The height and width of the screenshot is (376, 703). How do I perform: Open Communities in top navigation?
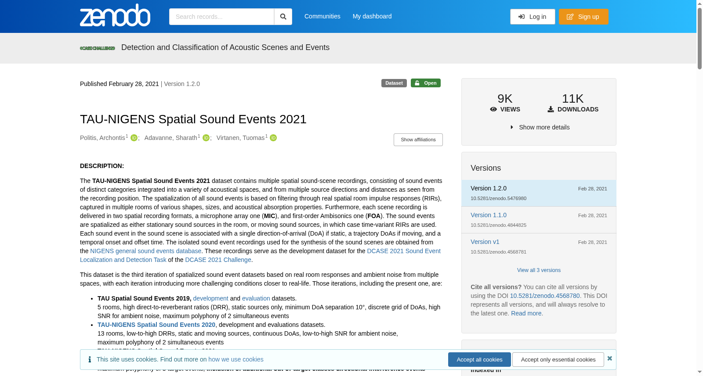323,16
